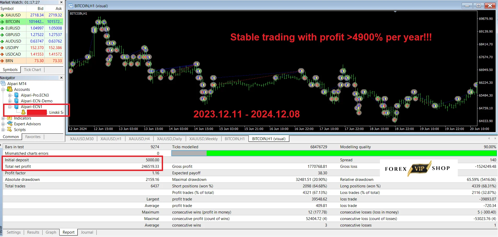
Task: Click the user account icon under Alpari-ECN1
Action: click(x=23, y=112)
